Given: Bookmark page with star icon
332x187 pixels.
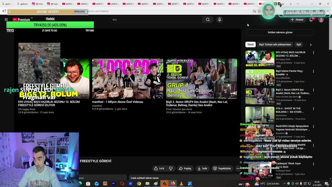Looking at the screenshot, I should pyautogui.click(x=259, y=11).
